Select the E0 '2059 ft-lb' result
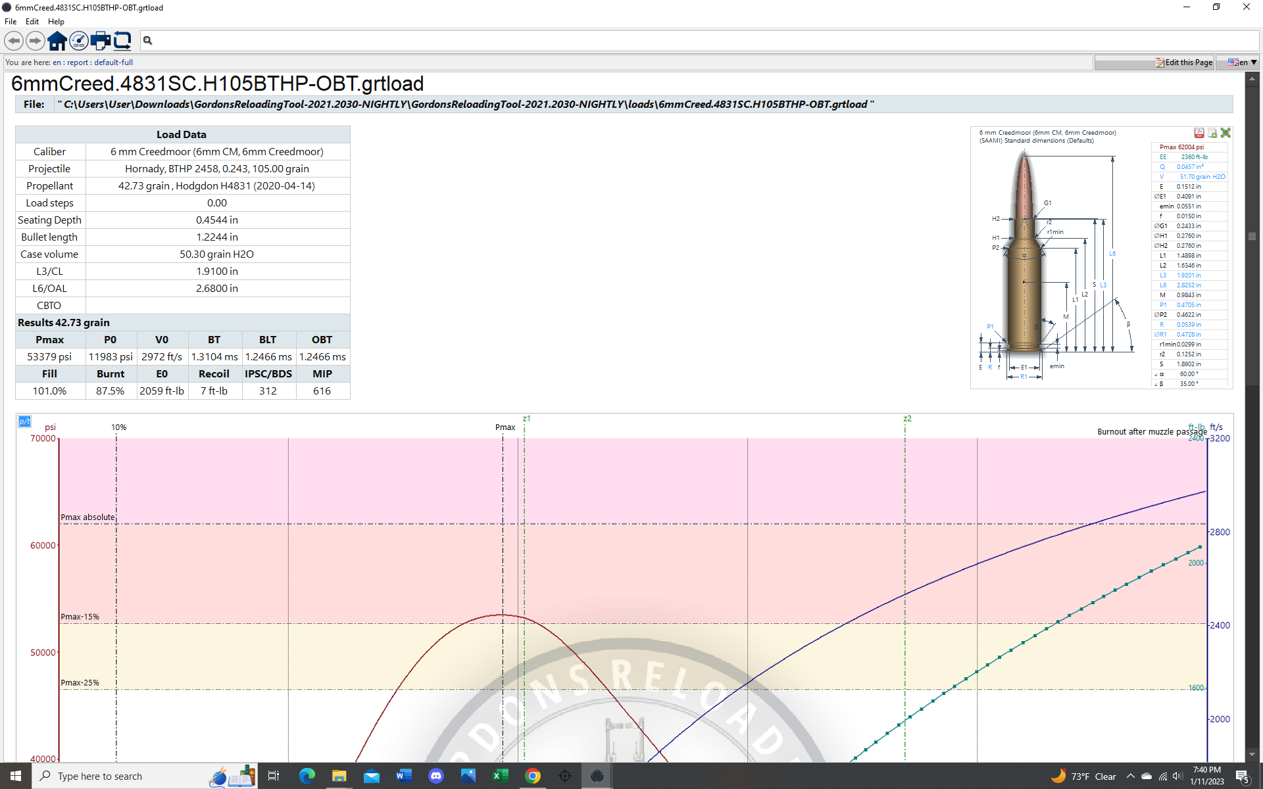Screen dimensions: 1263x789 point(162,391)
